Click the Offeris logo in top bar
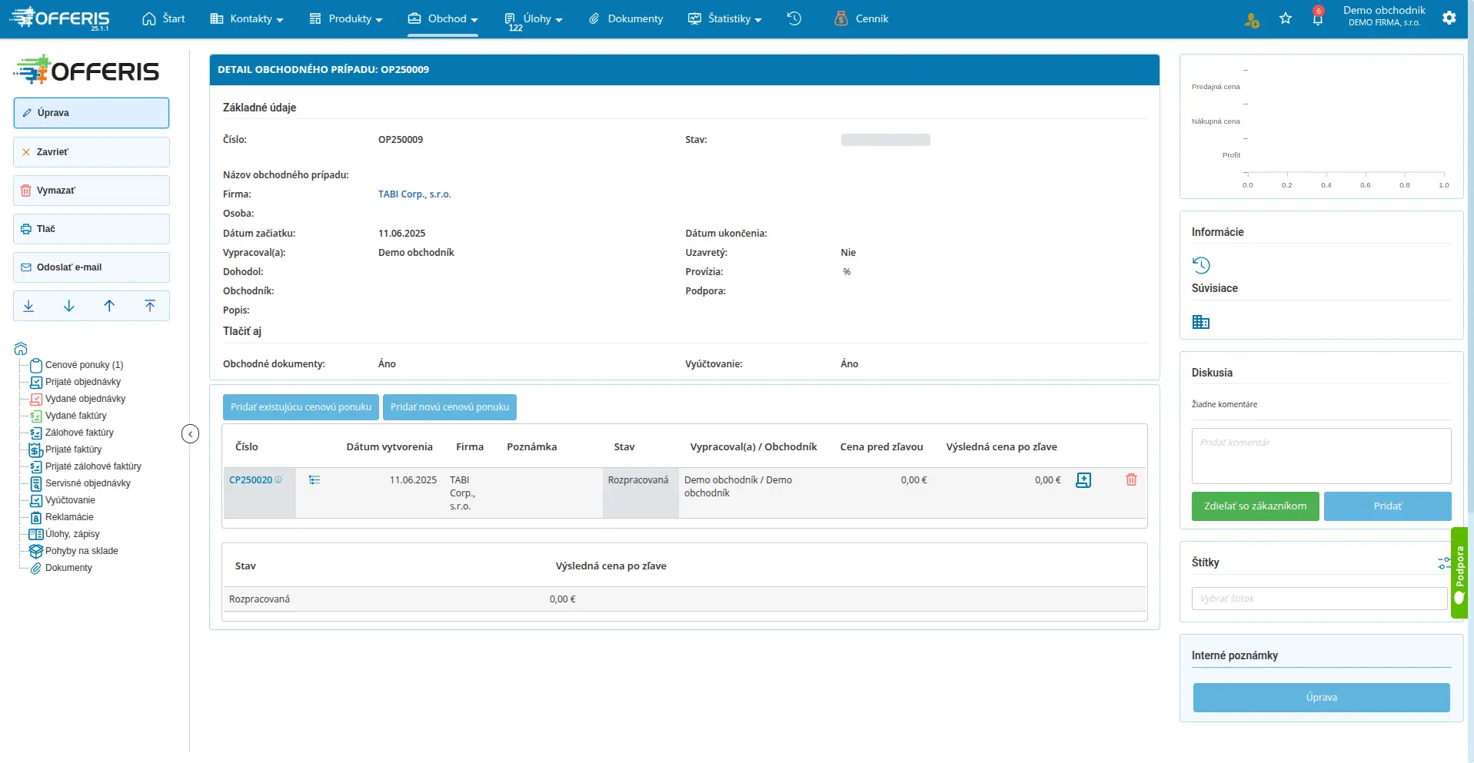The height and width of the screenshot is (763, 1474). (x=60, y=18)
